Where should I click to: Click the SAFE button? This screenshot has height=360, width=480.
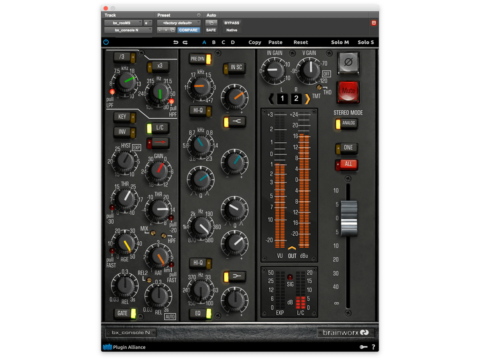tap(211, 30)
